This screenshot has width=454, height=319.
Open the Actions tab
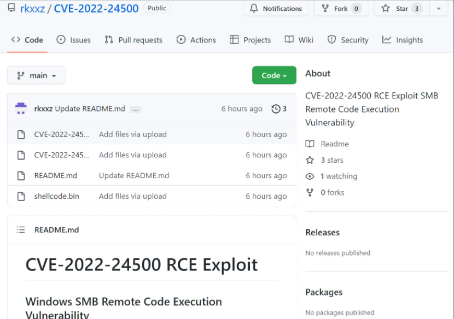(196, 40)
